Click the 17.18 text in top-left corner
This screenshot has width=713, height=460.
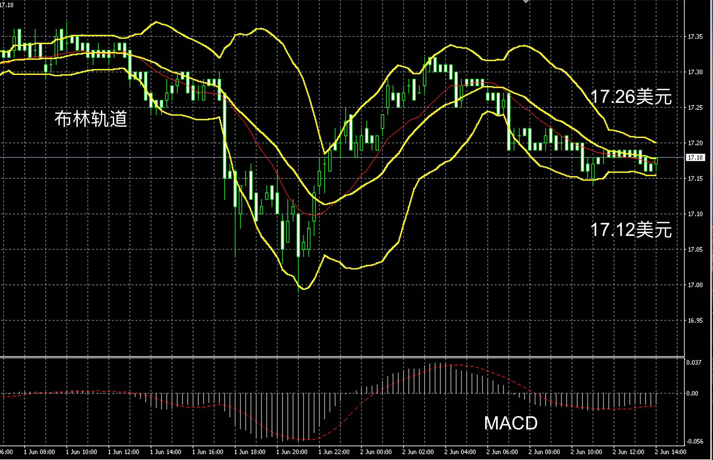point(7,5)
